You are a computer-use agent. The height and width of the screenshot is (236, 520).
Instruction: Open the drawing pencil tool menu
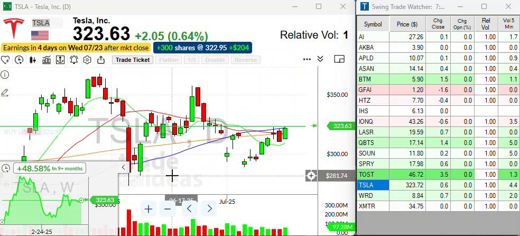(5, 93)
